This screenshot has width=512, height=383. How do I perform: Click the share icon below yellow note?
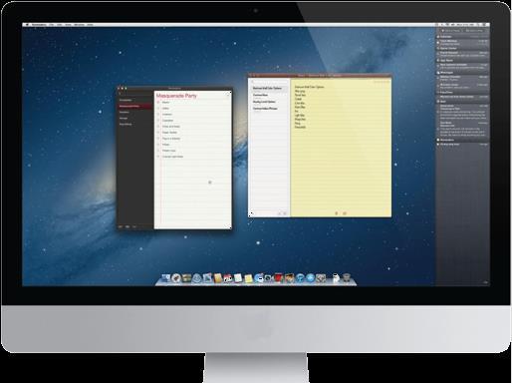coord(345,213)
